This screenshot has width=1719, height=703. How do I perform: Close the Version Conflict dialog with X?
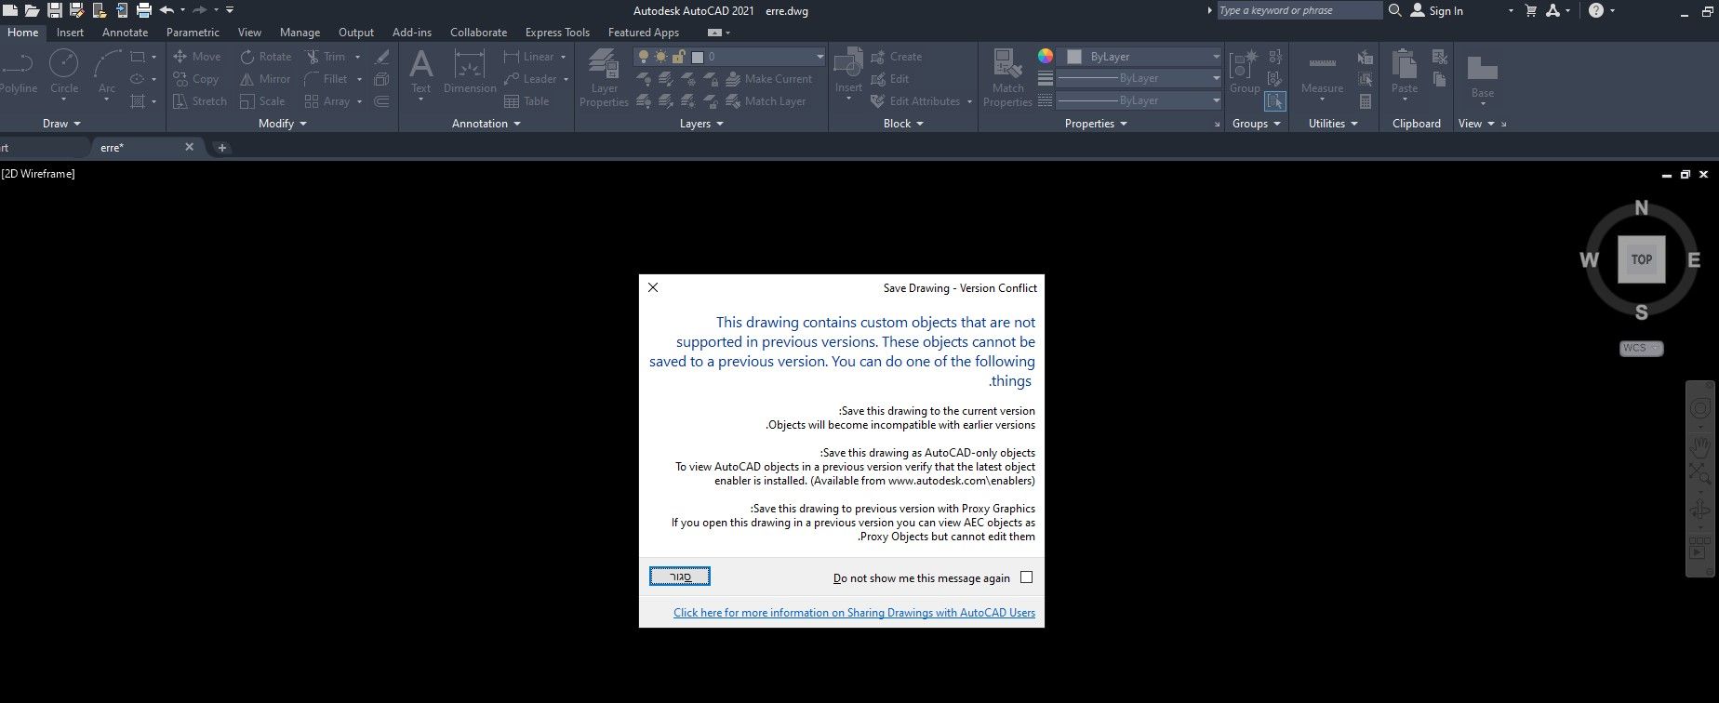[653, 287]
